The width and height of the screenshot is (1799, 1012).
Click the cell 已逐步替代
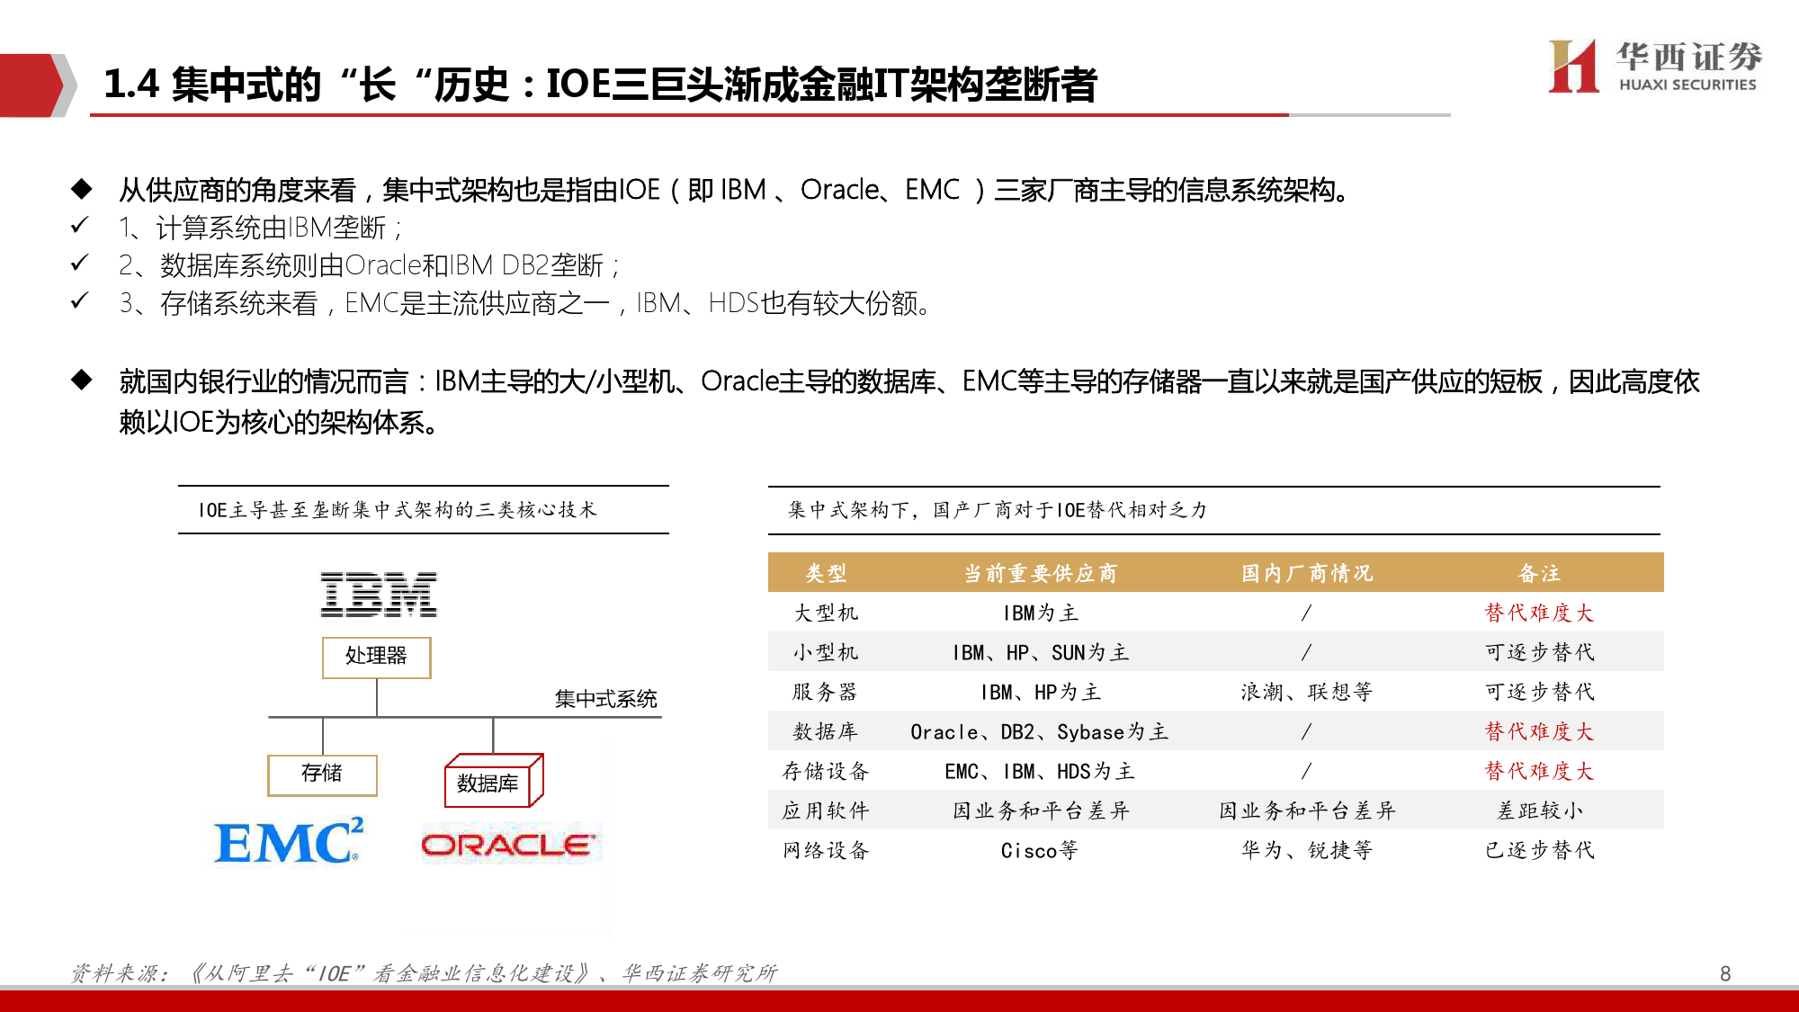point(1539,850)
